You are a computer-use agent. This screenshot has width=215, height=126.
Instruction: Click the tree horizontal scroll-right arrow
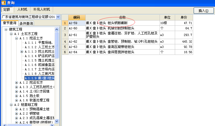(52, 125)
